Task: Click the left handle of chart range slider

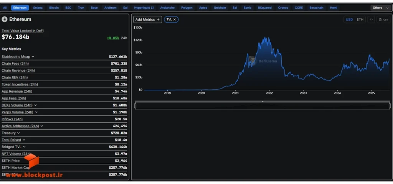Action: (135, 106)
